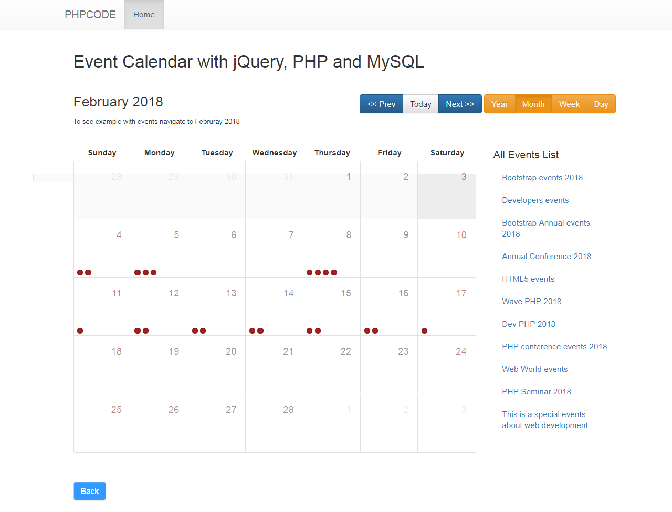The height and width of the screenshot is (512, 672).
Task: Open Wave PHP 2018 link
Action: [531, 301]
